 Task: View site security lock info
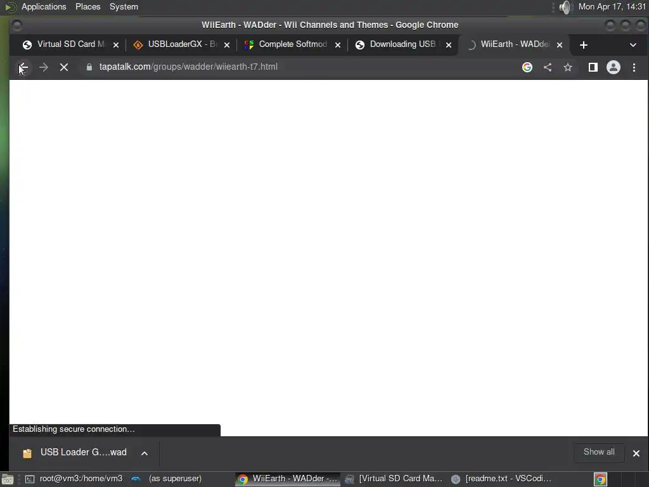89,67
